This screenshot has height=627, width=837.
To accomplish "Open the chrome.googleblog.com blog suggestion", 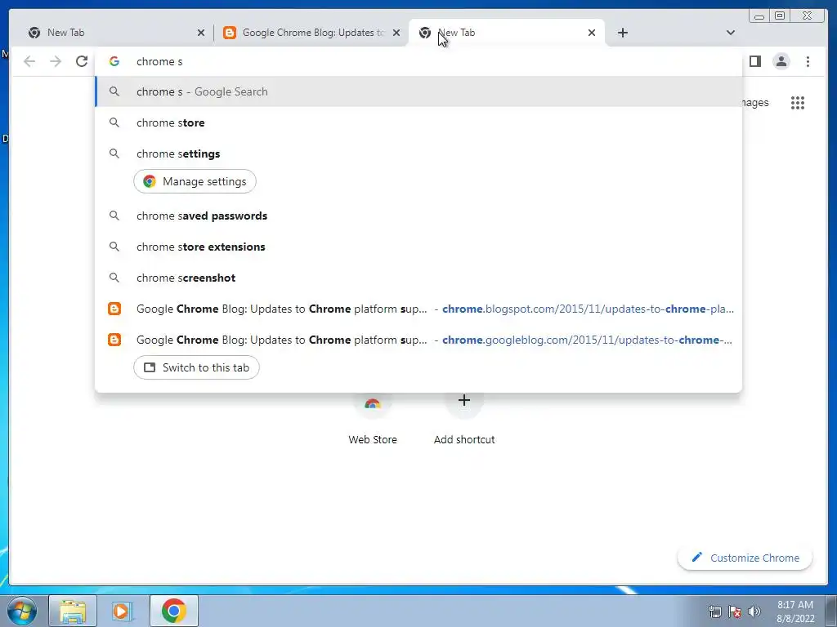I will (x=418, y=339).
